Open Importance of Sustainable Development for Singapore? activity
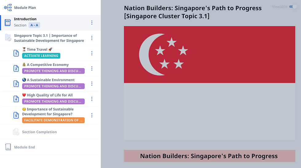This screenshot has height=168, width=301. click(50, 115)
